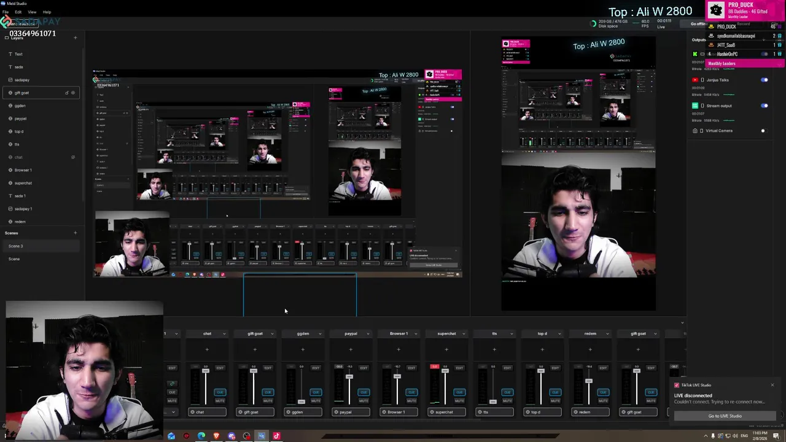Viewport: 786px width, 442px height.
Task: Add effect to paypal track plus icon
Action: click(351, 349)
